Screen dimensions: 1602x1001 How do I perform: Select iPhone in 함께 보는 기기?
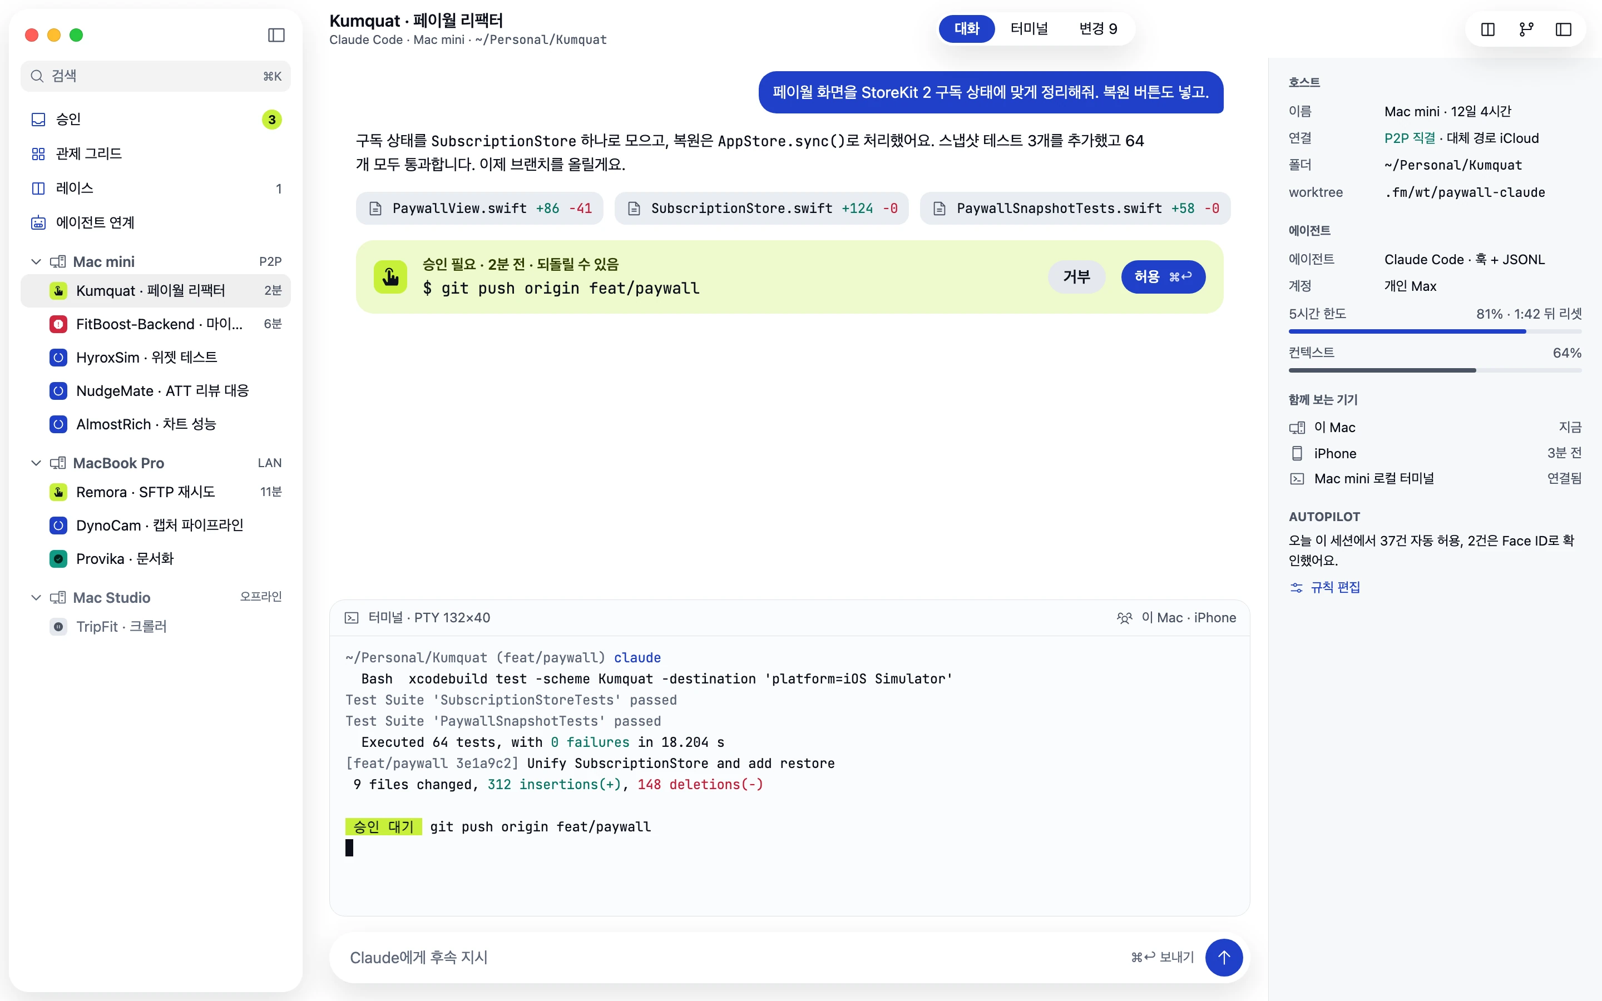1435,453
